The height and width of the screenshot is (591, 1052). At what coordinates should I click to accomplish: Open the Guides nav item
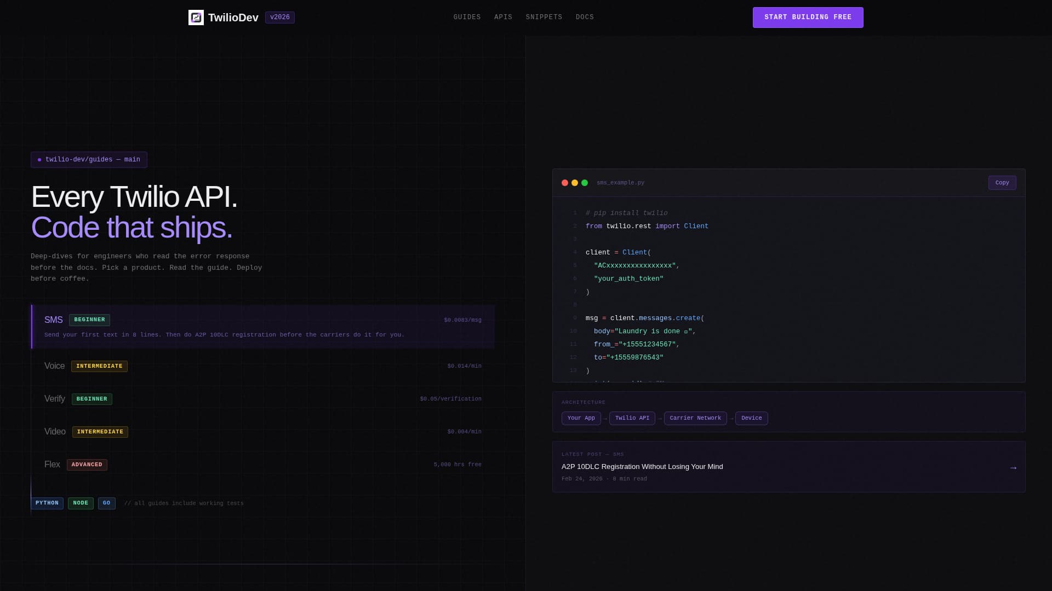click(x=467, y=18)
